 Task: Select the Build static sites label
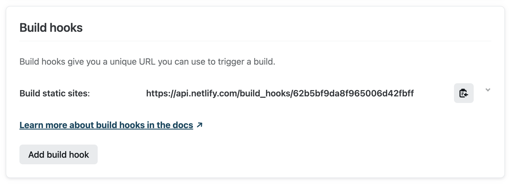coord(55,93)
